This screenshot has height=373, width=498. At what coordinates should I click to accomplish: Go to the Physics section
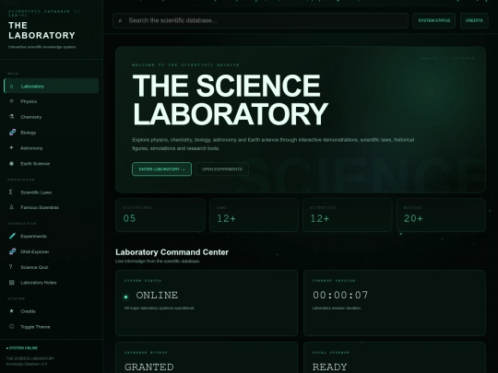point(51,101)
